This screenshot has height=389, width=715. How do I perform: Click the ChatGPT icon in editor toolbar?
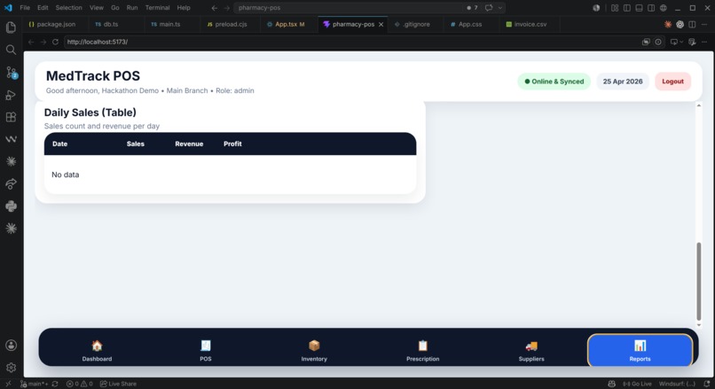(x=680, y=25)
